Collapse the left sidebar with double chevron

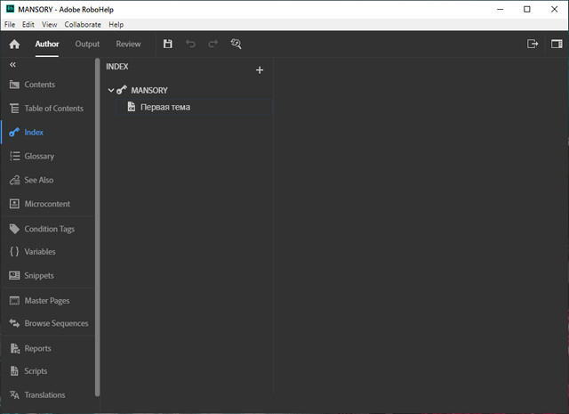point(12,65)
